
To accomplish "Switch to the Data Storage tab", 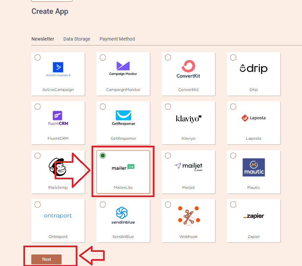I will pos(77,39).
